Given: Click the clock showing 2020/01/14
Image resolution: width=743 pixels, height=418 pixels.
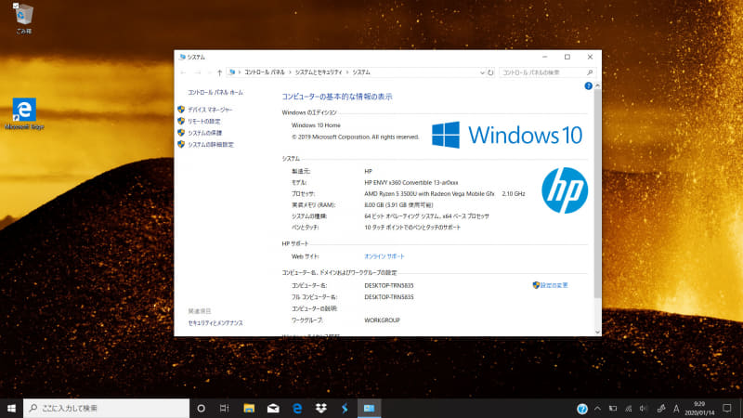Looking at the screenshot, I should [x=699, y=409].
